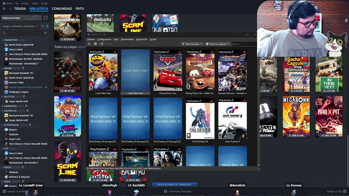The width and height of the screenshot is (349, 196).
Task: Click the plus icon beside Agregar un producto
Action: (4, 191)
